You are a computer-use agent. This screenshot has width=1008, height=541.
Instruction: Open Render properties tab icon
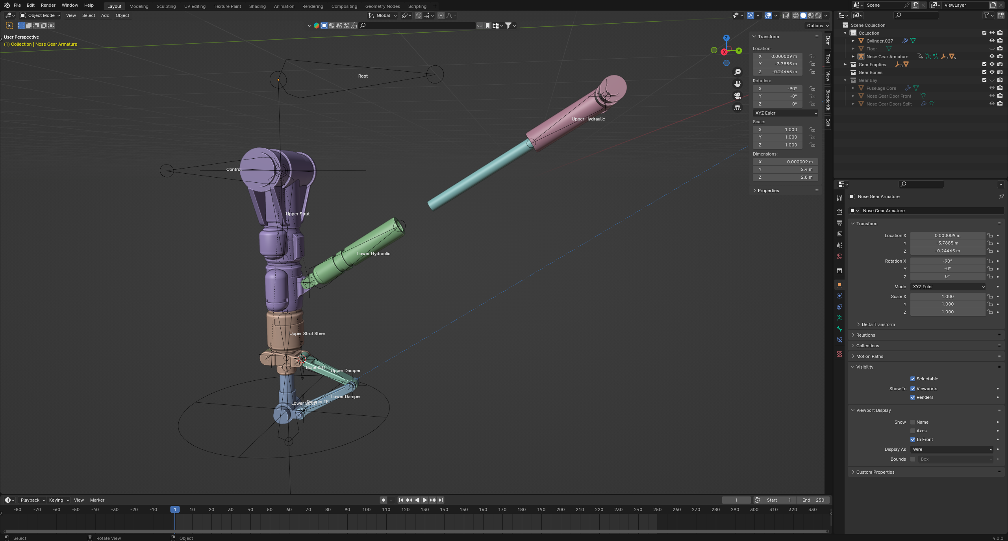(x=839, y=212)
